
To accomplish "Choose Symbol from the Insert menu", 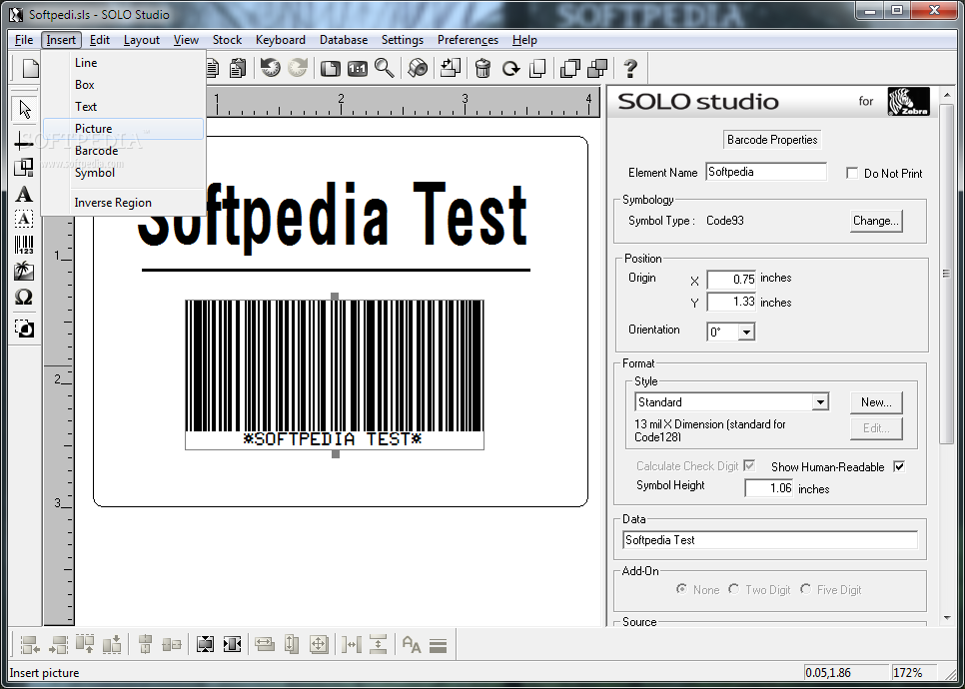I will point(123,173).
